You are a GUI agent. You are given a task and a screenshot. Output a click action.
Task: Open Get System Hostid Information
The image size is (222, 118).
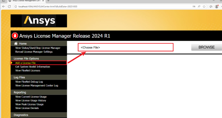coord(33,67)
